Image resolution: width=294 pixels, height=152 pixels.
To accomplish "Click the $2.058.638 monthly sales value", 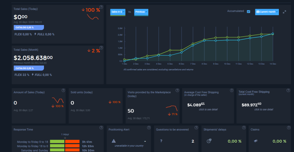I will (x=33, y=58).
